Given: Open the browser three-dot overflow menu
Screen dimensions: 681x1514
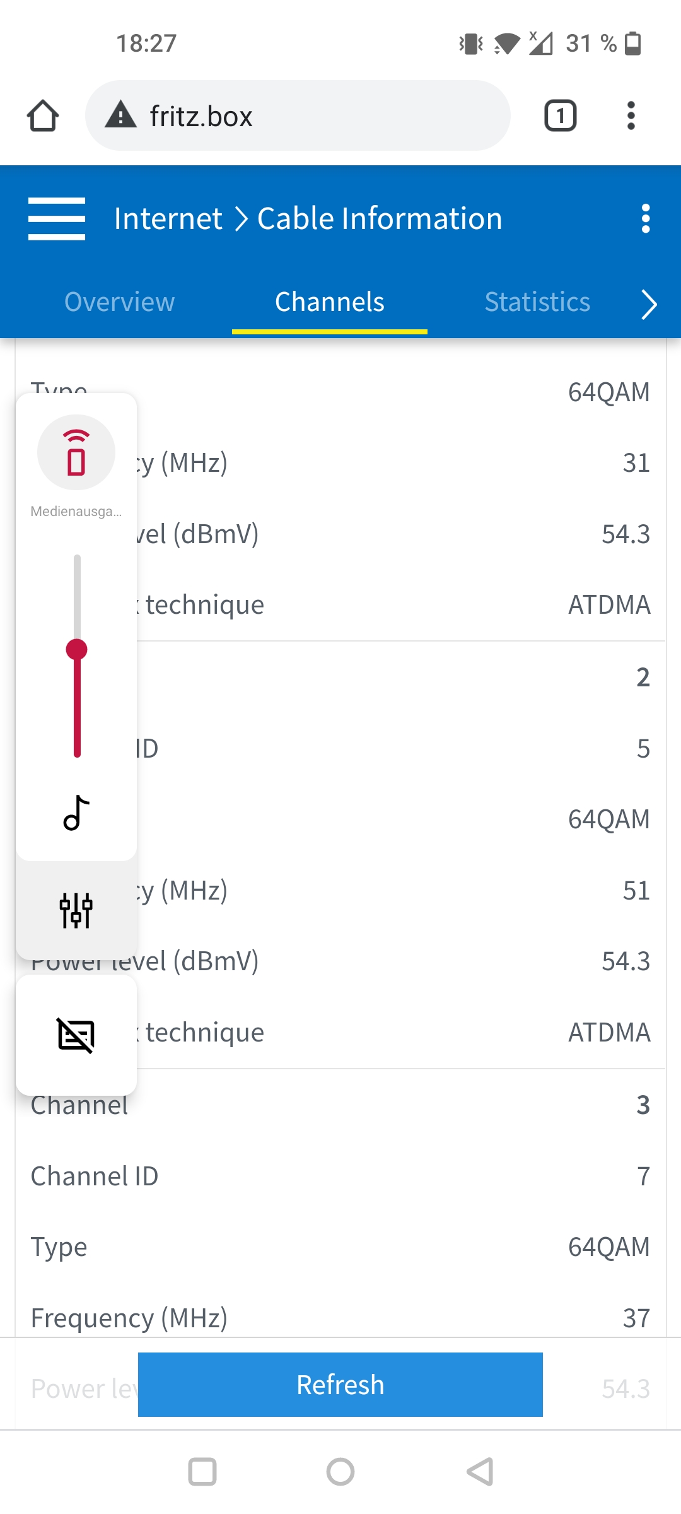Looking at the screenshot, I should pyautogui.click(x=631, y=116).
